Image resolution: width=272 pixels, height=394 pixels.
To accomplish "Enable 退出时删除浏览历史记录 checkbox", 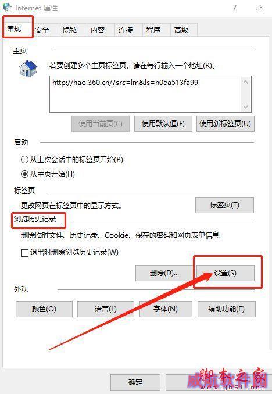I will (24, 253).
